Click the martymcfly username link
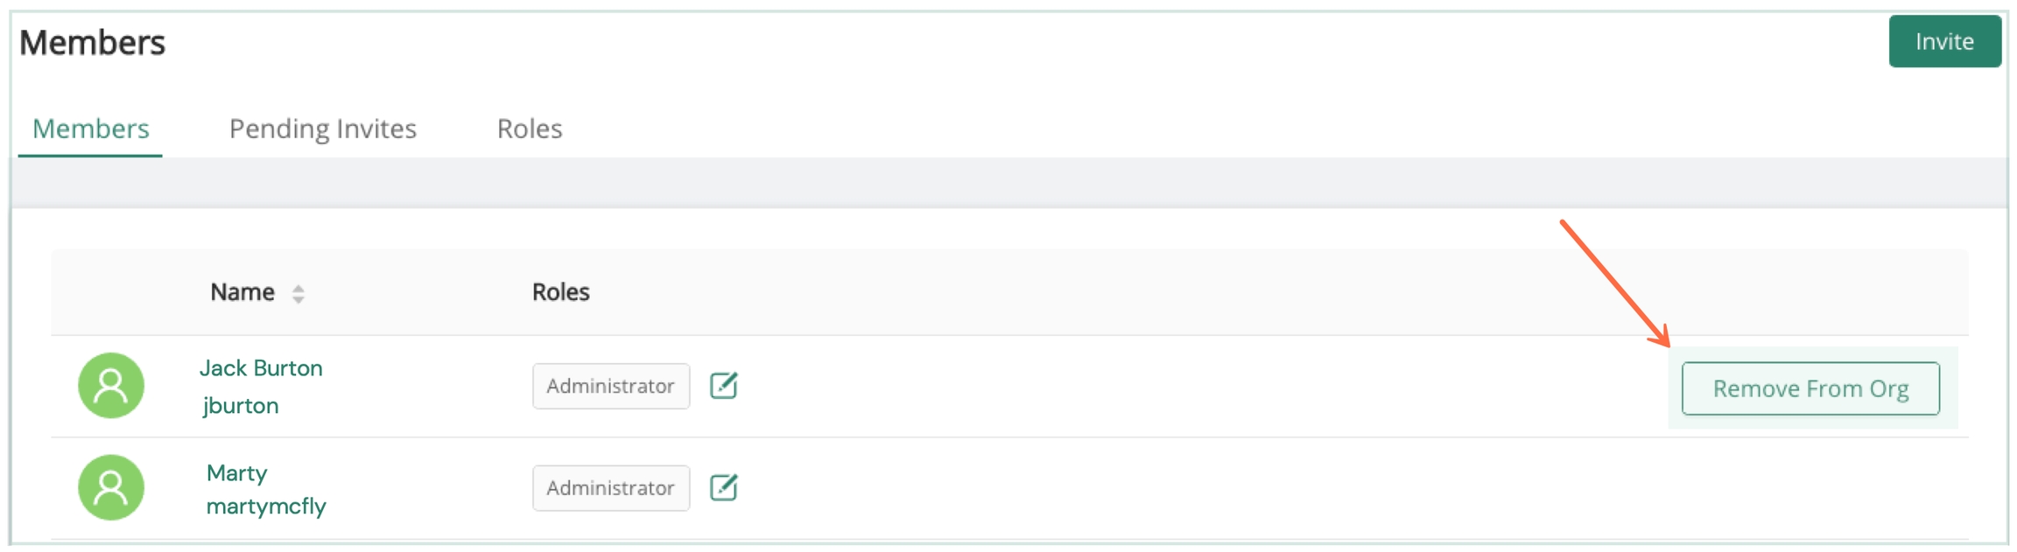Viewport: 2017px width, 552px height. point(266,507)
